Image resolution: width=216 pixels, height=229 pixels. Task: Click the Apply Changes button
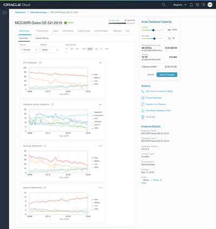click(x=167, y=75)
